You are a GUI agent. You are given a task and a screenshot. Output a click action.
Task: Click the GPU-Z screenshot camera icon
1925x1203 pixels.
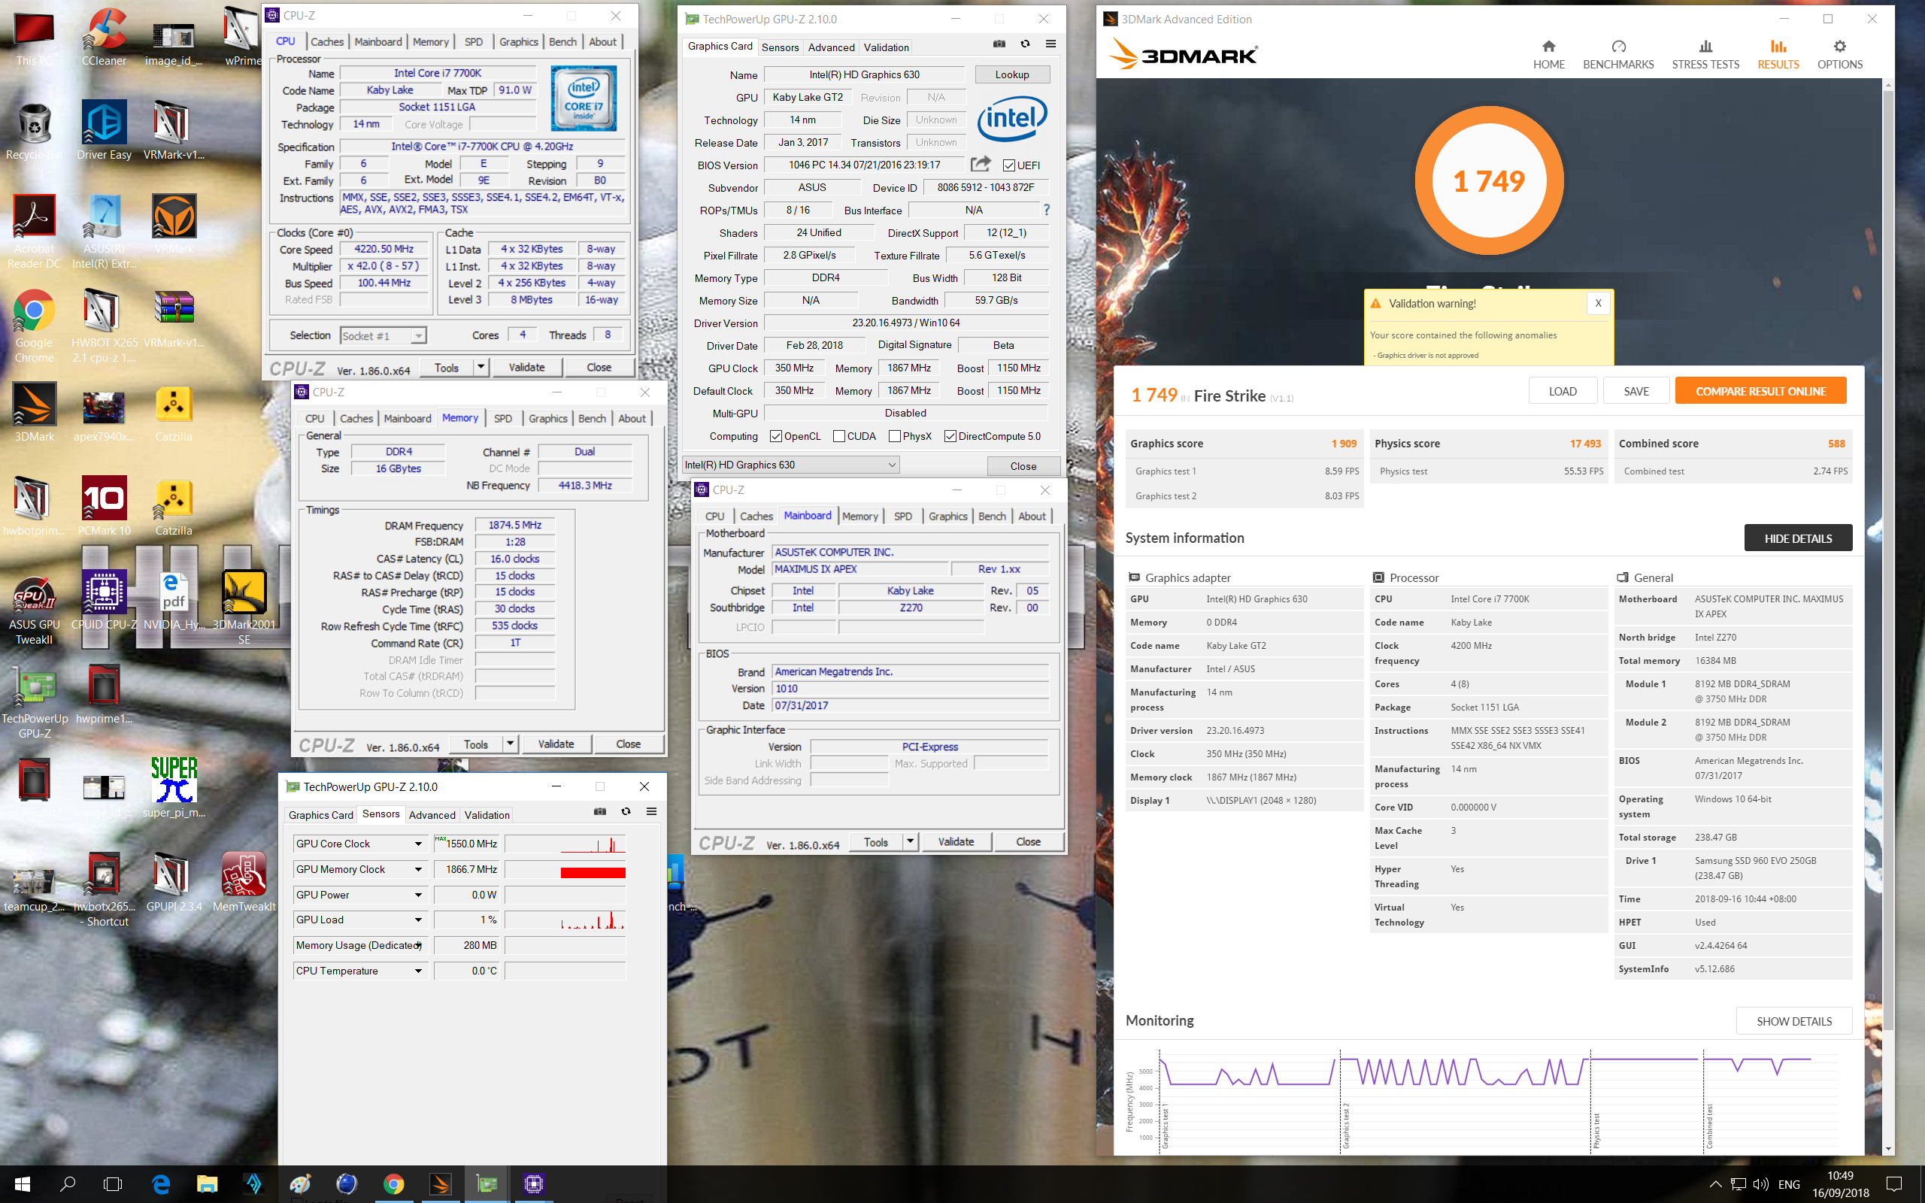(999, 44)
